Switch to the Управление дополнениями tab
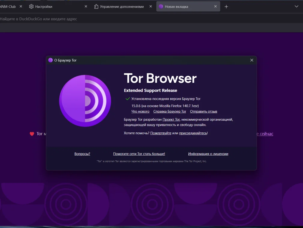 121,7
